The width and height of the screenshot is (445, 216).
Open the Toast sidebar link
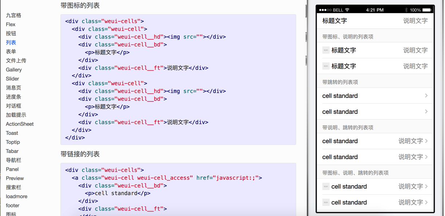(12, 133)
